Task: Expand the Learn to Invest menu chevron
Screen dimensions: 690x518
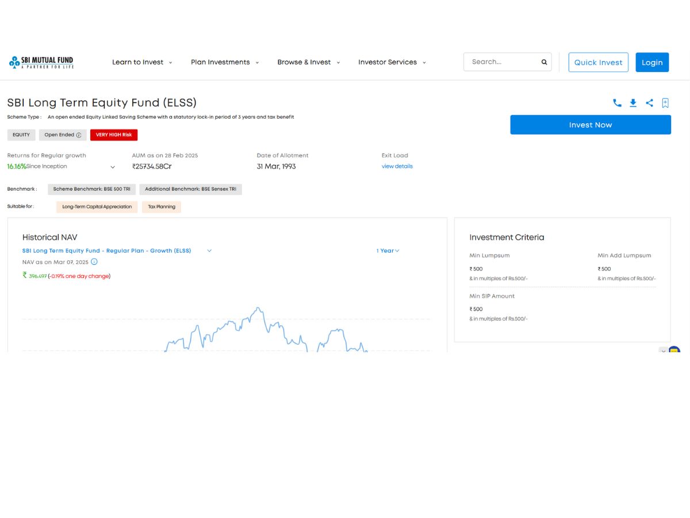Action: (x=171, y=62)
